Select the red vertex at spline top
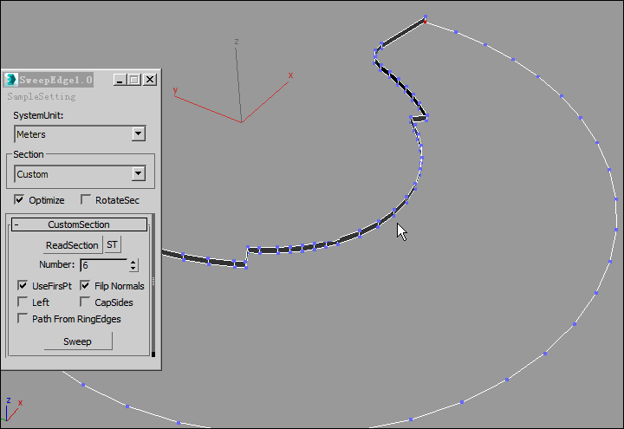This screenshot has width=624, height=429. 425,22
